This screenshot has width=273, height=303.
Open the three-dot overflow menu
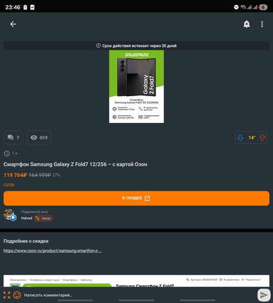click(x=262, y=24)
